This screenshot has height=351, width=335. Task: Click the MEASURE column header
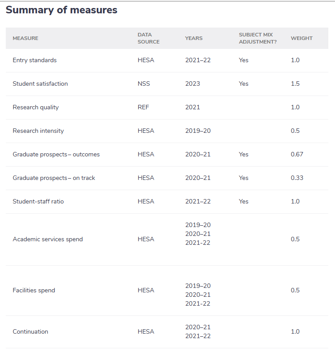point(25,38)
